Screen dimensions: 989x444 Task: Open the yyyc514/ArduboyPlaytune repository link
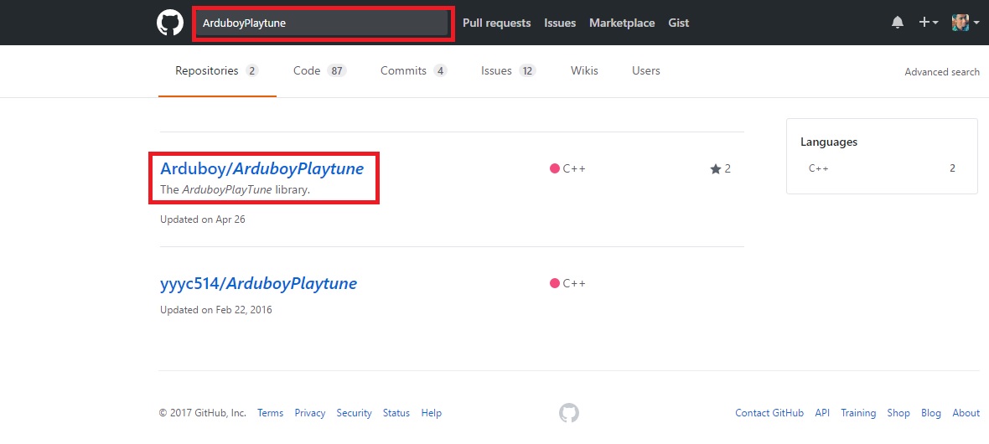(x=258, y=283)
